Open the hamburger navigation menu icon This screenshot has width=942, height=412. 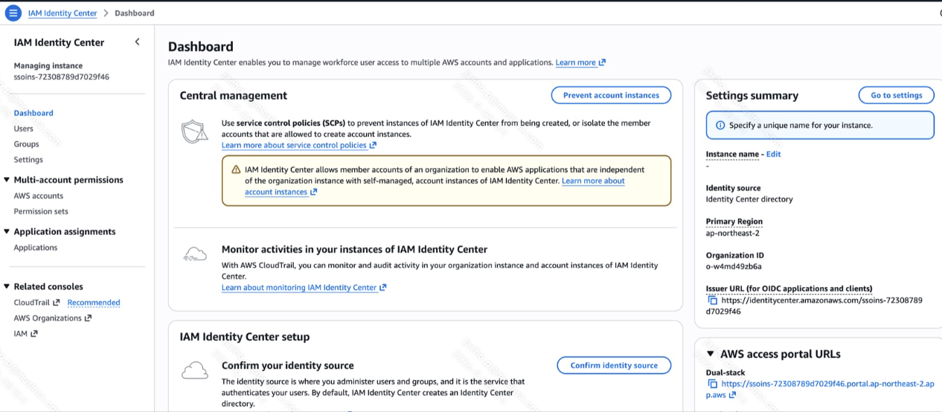[x=13, y=13]
